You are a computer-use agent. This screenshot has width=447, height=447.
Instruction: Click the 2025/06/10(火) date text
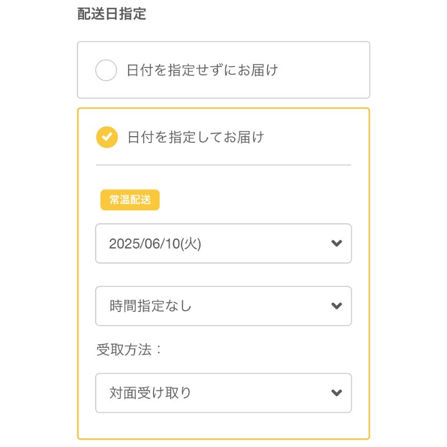[x=155, y=244]
